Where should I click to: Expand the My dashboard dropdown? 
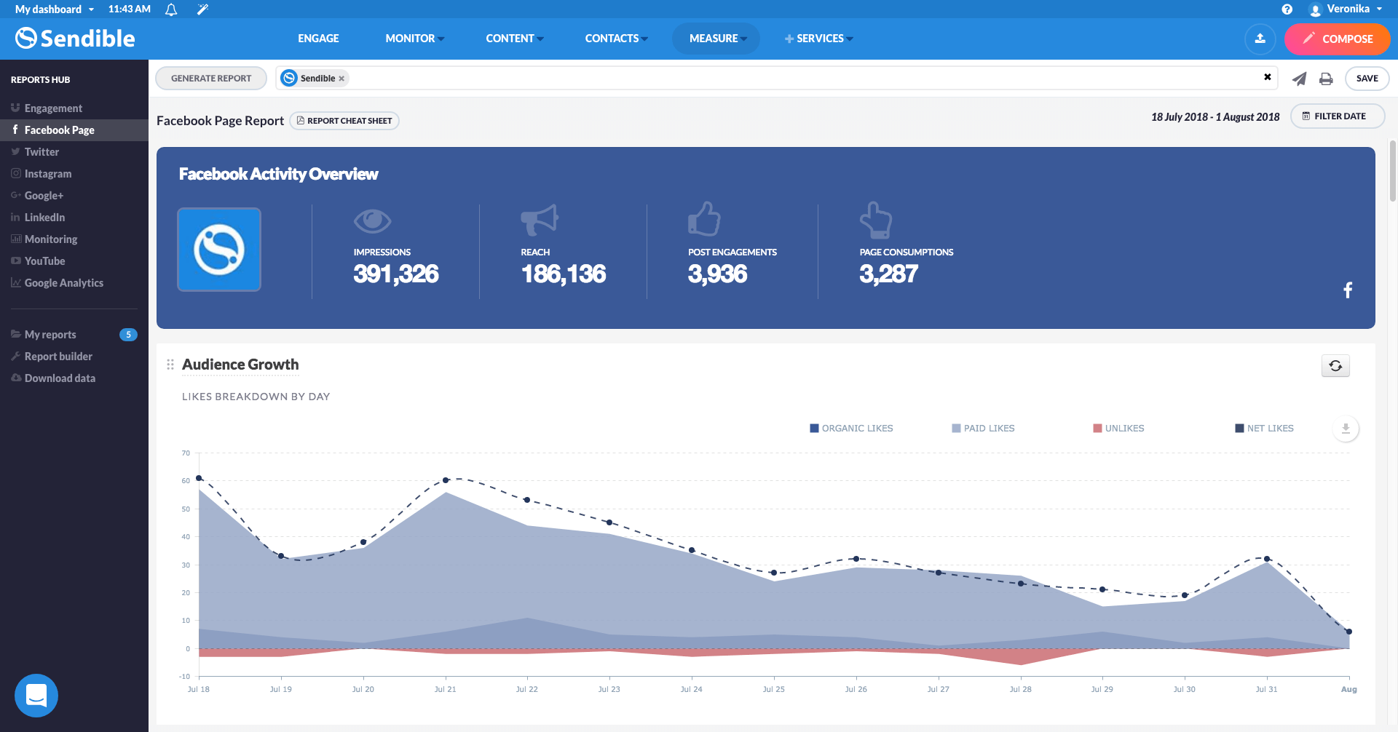(x=55, y=9)
